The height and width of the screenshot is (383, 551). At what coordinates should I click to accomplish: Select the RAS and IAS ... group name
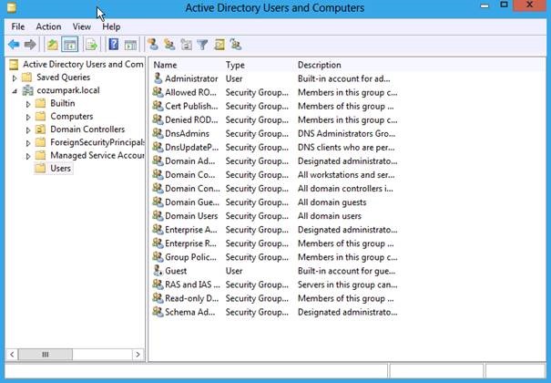click(x=192, y=285)
